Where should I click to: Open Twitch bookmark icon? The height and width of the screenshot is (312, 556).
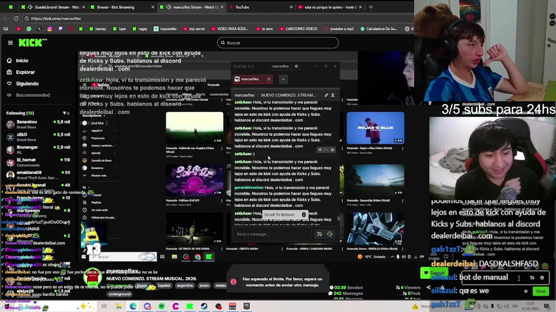pyautogui.click(x=60, y=29)
